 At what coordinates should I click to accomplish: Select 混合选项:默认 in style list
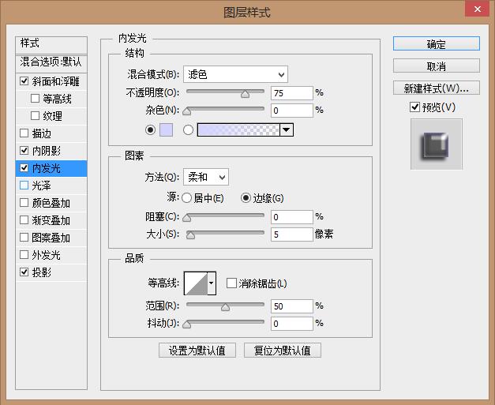click(51, 62)
